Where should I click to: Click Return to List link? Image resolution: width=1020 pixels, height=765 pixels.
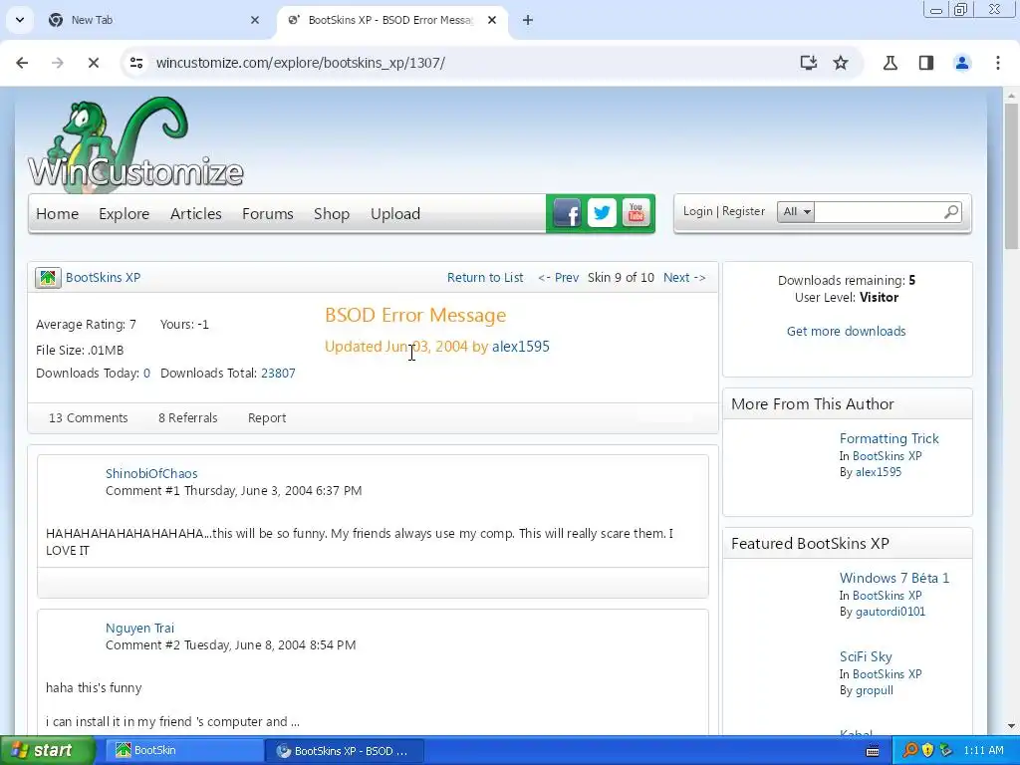point(485,278)
